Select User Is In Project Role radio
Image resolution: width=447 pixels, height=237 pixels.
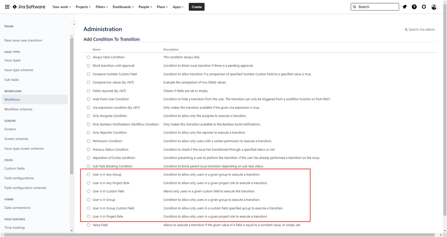click(89, 216)
